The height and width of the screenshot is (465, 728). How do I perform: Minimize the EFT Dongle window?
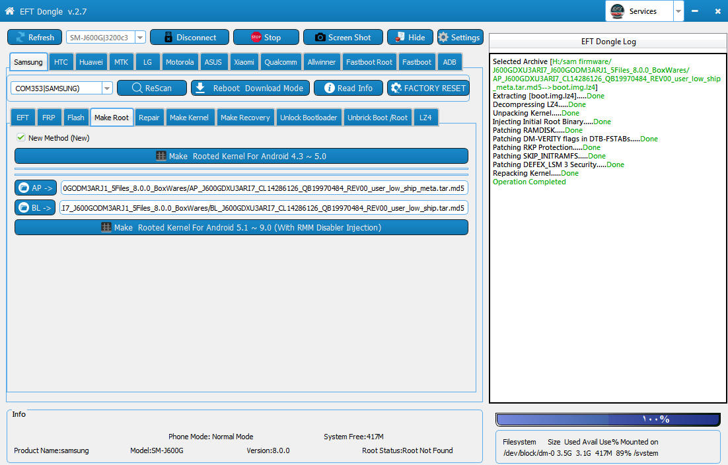click(694, 11)
